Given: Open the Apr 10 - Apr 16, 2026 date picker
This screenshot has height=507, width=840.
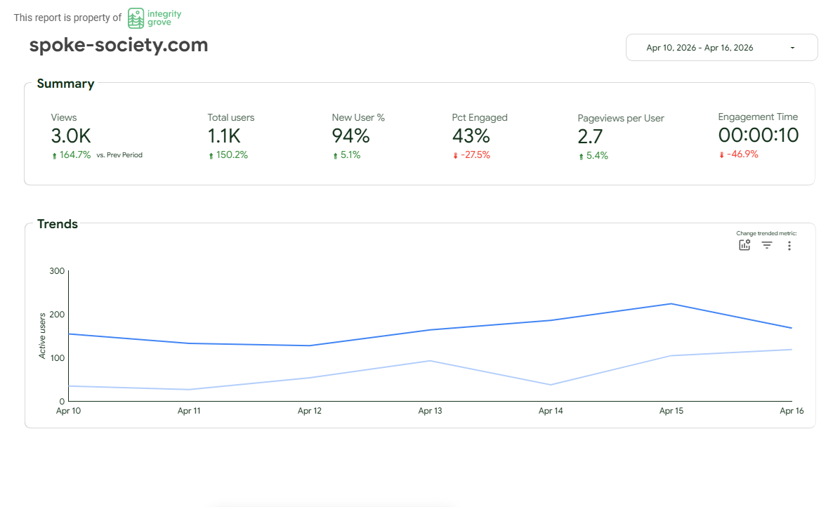Looking at the screenshot, I should pos(700,48).
